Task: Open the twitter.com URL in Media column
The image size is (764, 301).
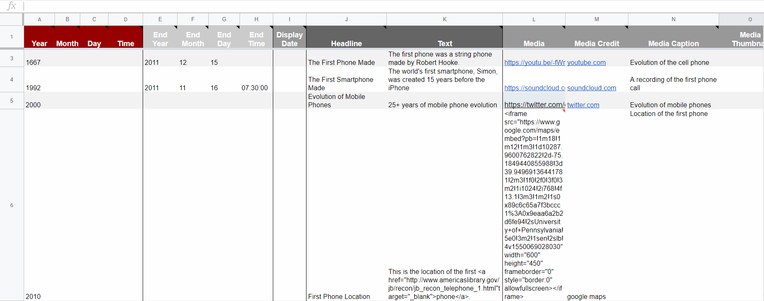Action: (534, 105)
